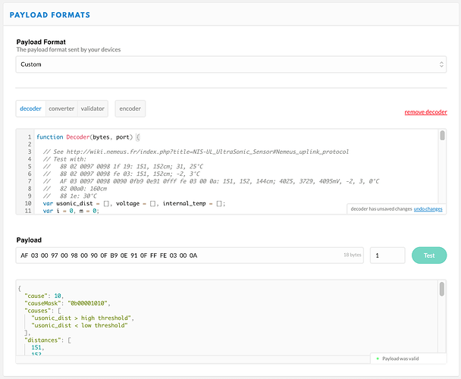Click the 'Payload was valid' status message
This screenshot has width=461, height=379.
400,359
